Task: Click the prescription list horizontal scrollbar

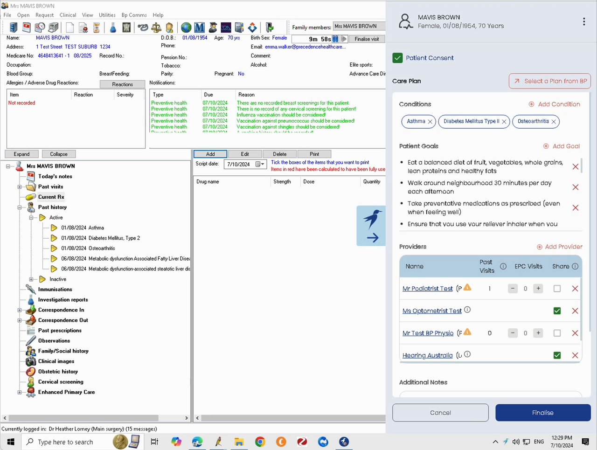Action: point(290,418)
